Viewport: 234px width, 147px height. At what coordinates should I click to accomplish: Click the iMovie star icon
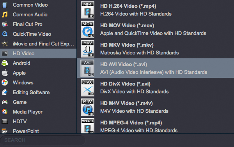coord(4,44)
